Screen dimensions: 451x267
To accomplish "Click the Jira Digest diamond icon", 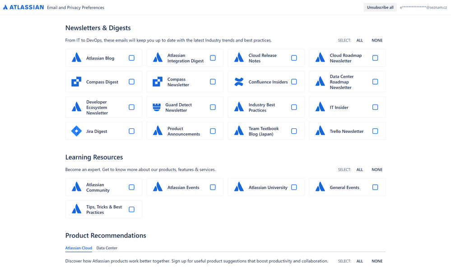I will tap(76, 131).
